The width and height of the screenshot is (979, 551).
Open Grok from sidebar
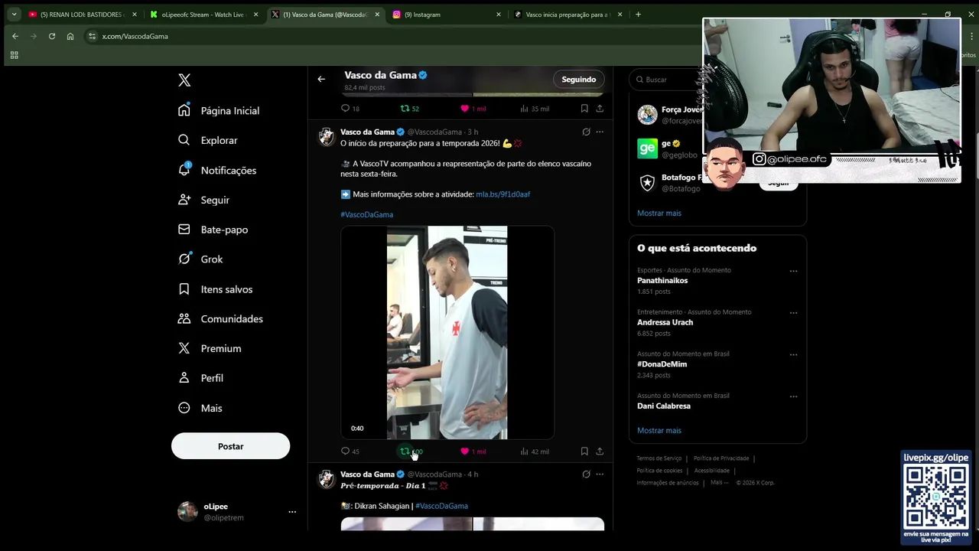(x=200, y=259)
